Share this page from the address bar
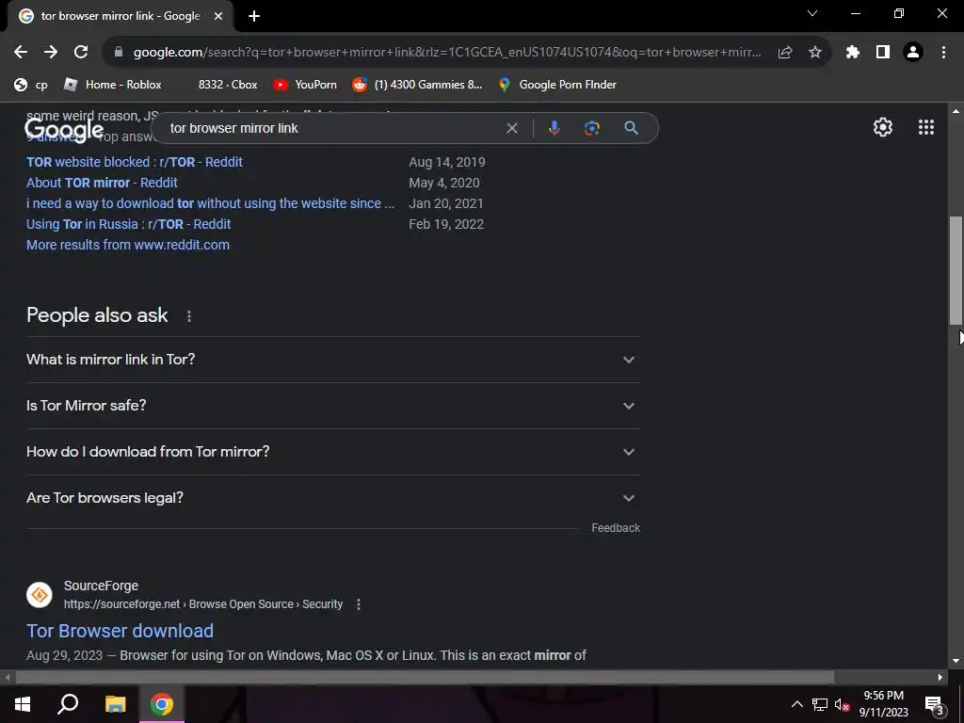 (784, 53)
